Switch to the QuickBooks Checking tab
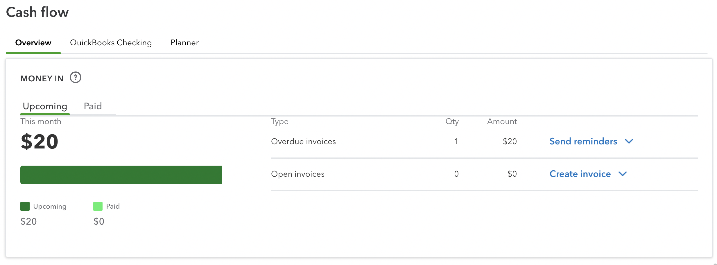Image resolution: width=717 pixels, height=265 pixels. [111, 43]
